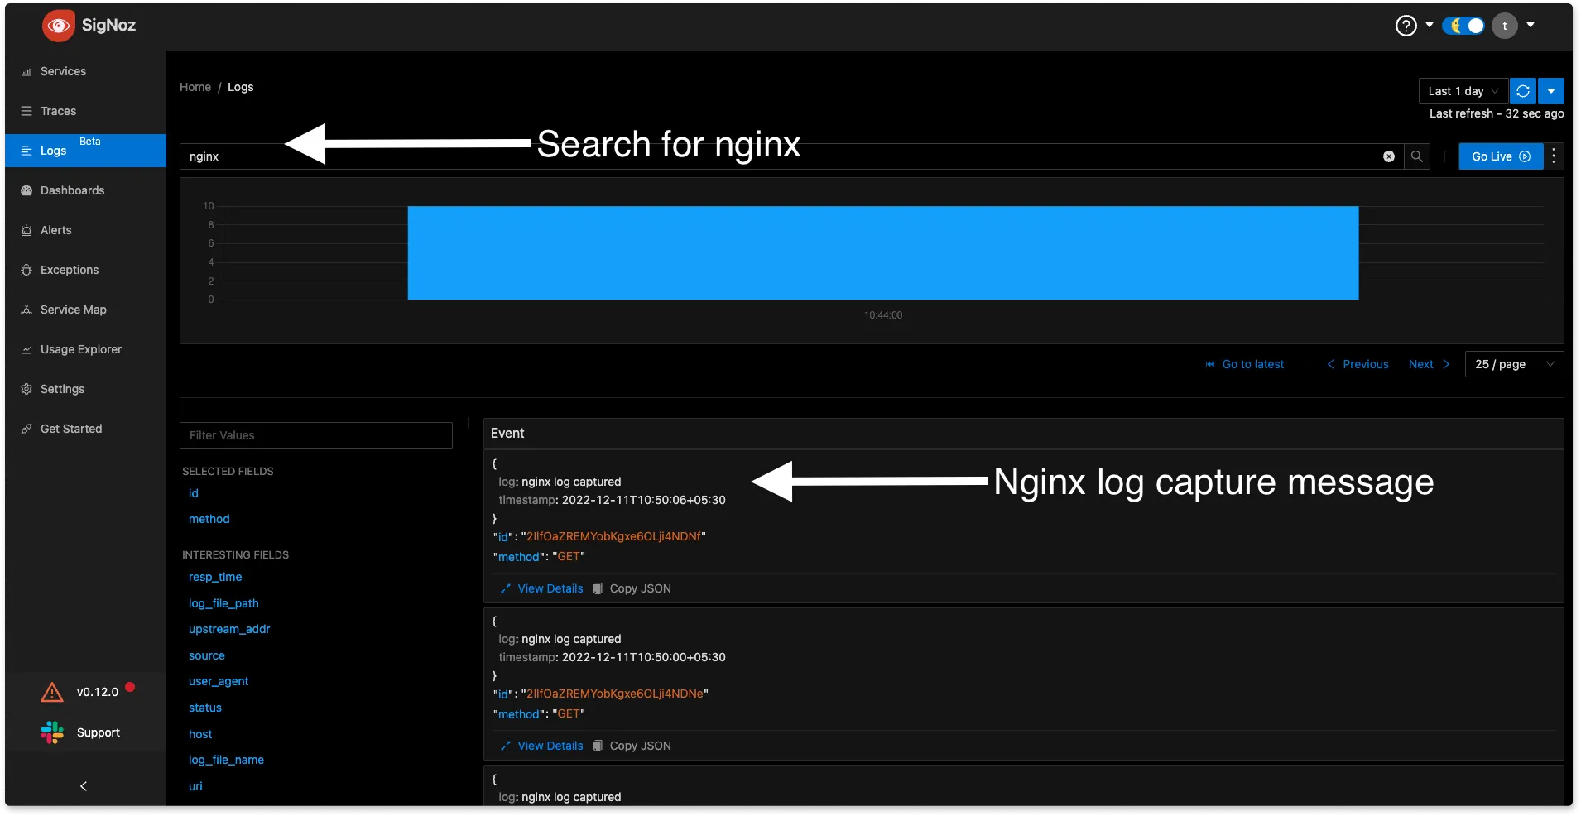Viewport: 1581px width, 816px height.
Task: Select the uri interesting field
Action: [195, 786]
